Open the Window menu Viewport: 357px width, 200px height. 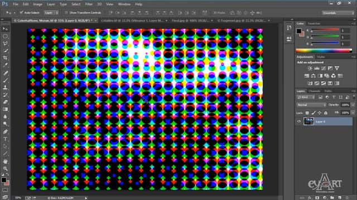124,4
